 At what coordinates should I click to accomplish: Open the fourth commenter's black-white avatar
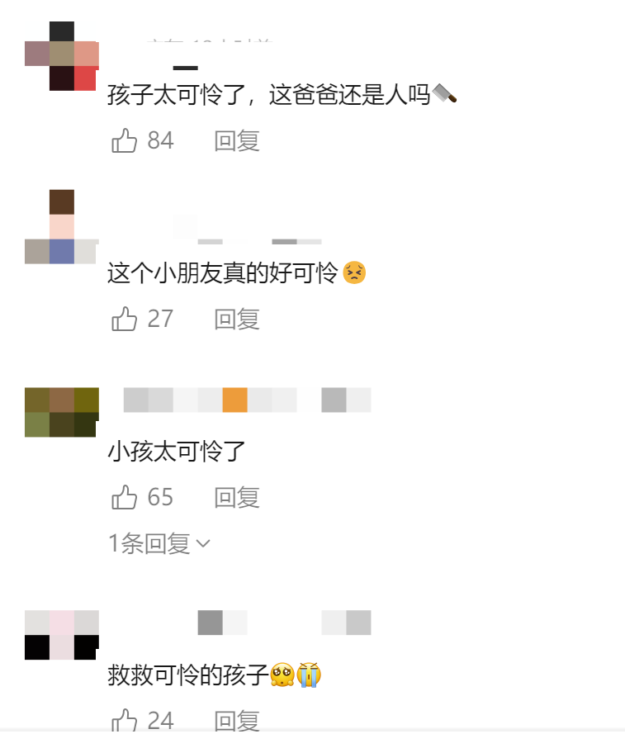point(62,635)
